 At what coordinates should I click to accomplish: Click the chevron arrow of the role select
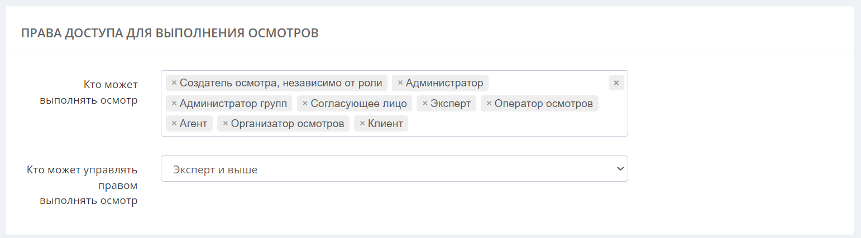[619, 169]
